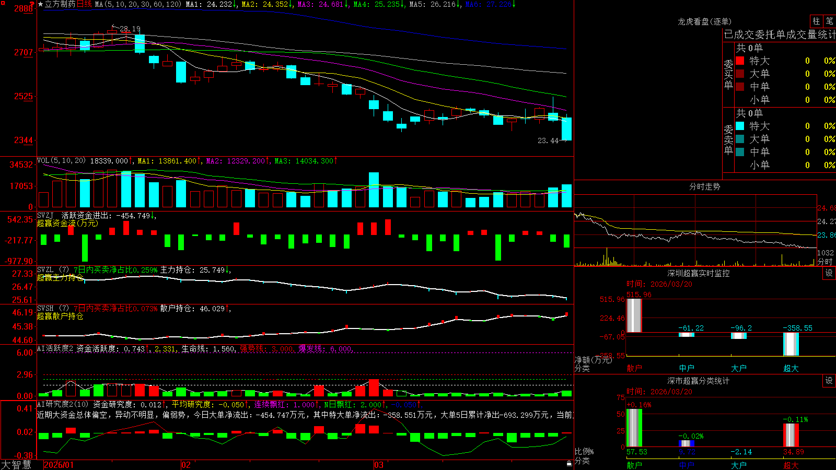Click the blue MA6 value
836x470 pixels.
coord(490,4)
